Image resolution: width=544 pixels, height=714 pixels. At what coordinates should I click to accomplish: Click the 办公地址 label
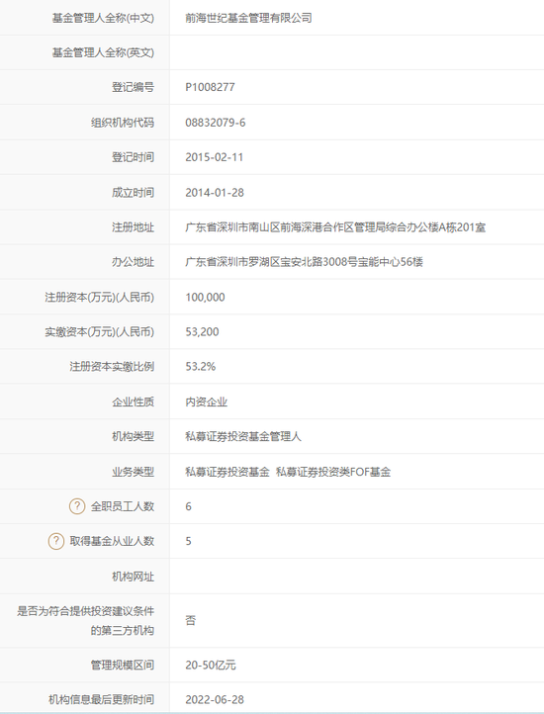point(134,262)
